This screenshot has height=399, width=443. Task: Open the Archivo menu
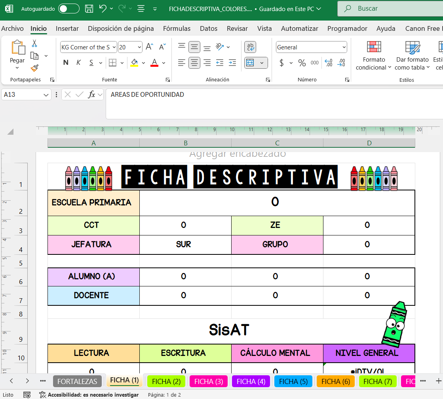[x=12, y=28]
